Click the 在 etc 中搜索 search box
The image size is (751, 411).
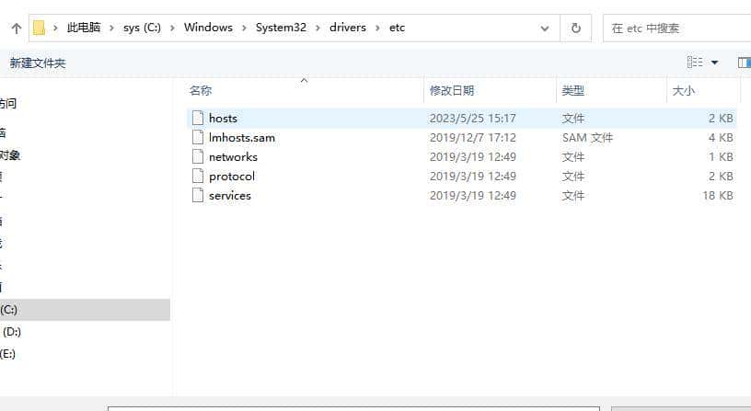(676, 29)
